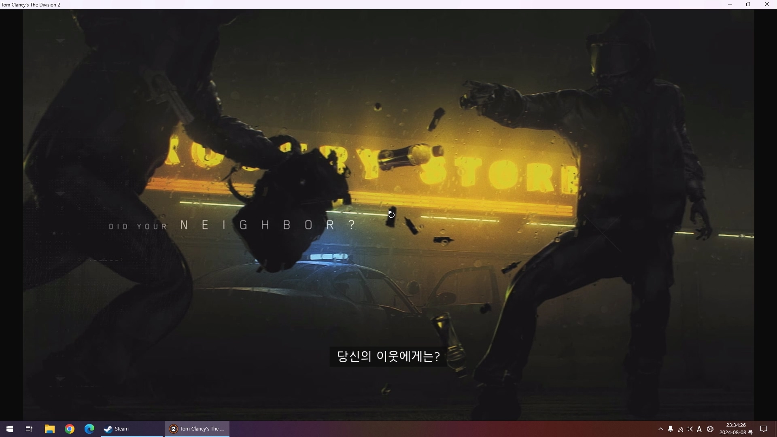
Task: Click the Division 2 title bar text
Action: (31, 5)
